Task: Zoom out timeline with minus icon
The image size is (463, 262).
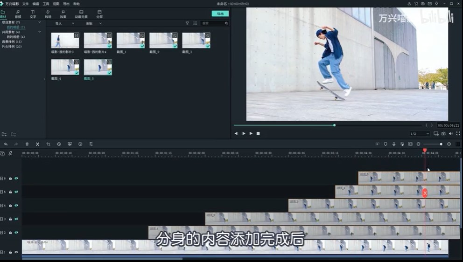Action: pyautogui.click(x=418, y=144)
